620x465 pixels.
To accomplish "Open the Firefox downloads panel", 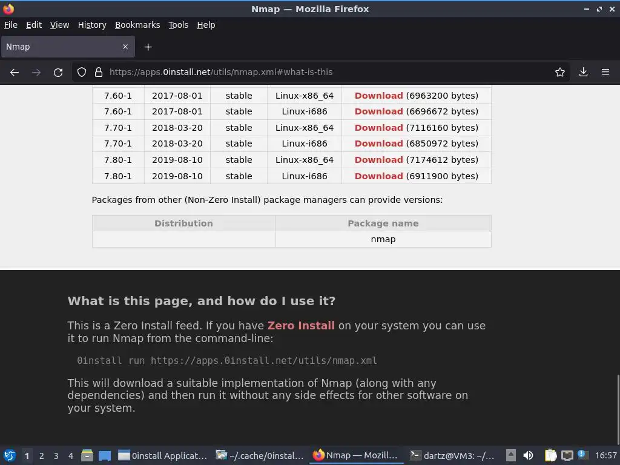I will coord(583,73).
